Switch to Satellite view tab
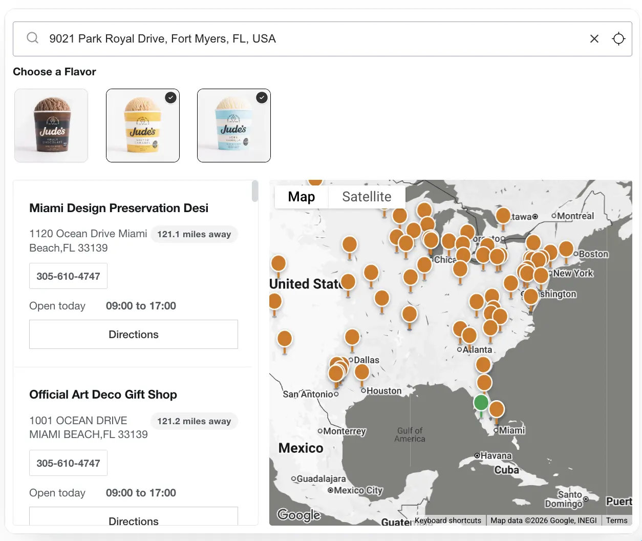Image resolution: width=642 pixels, height=541 pixels. (x=367, y=197)
